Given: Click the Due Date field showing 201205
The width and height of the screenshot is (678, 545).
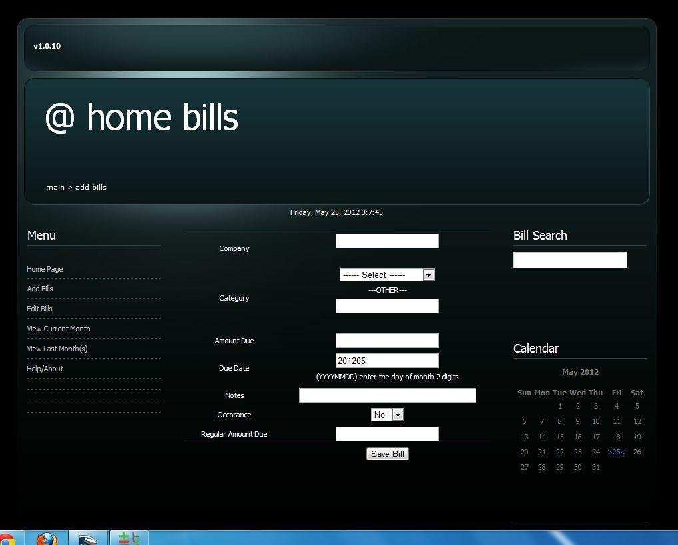Looking at the screenshot, I should pos(387,360).
